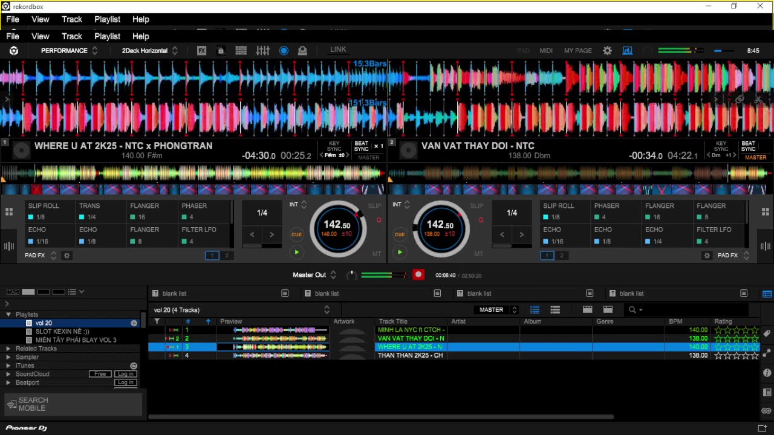The height and width of the screenshot is (435, 774).
Task: Open preferences with the gear icon
Action: [607, 51]
